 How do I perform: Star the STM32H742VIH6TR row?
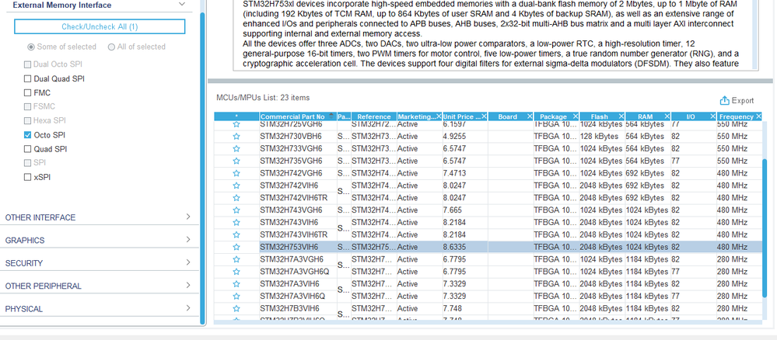click(x=236, y=198)
